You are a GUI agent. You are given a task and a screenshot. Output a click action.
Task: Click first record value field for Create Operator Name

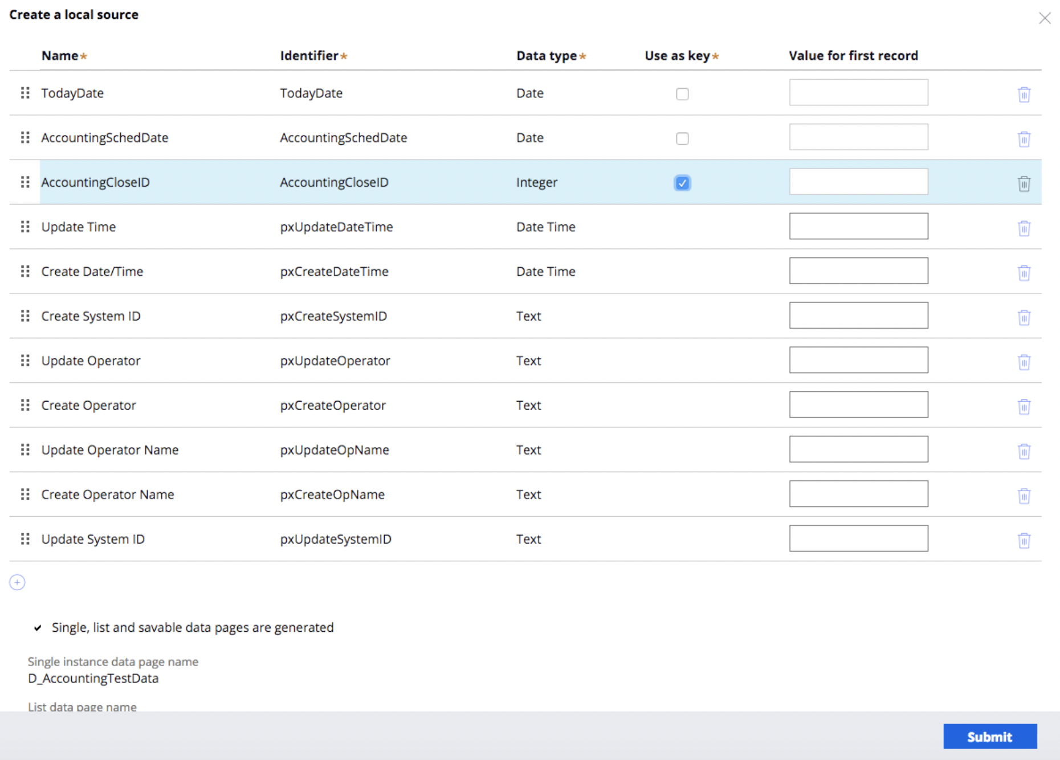pyautogui.click(x=858, y=494)
